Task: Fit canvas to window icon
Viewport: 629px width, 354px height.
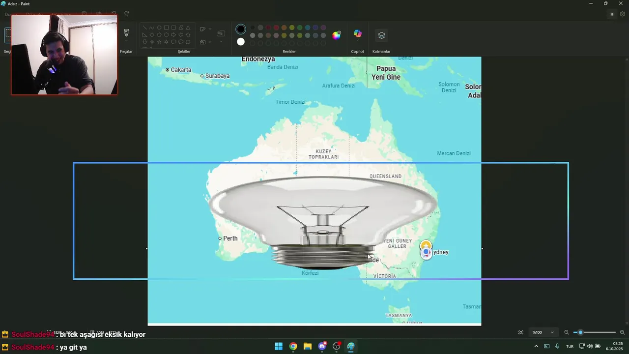Action: [521, 332]
